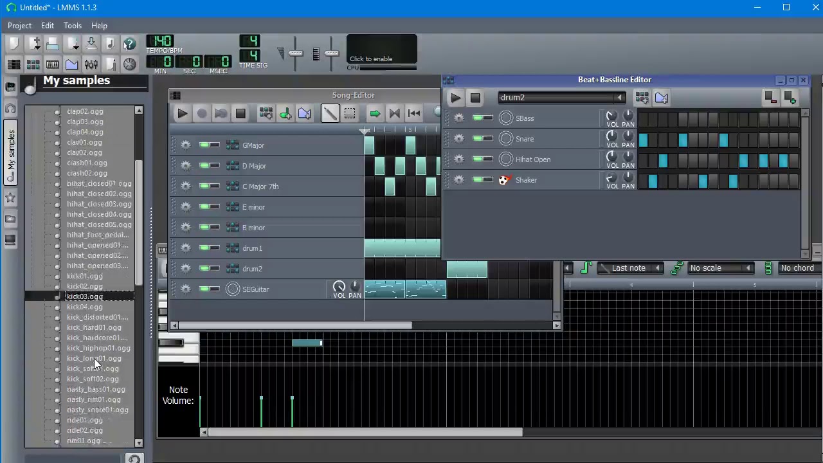
Task: Adjust the master pitch slider
Action: pos(332,54)
